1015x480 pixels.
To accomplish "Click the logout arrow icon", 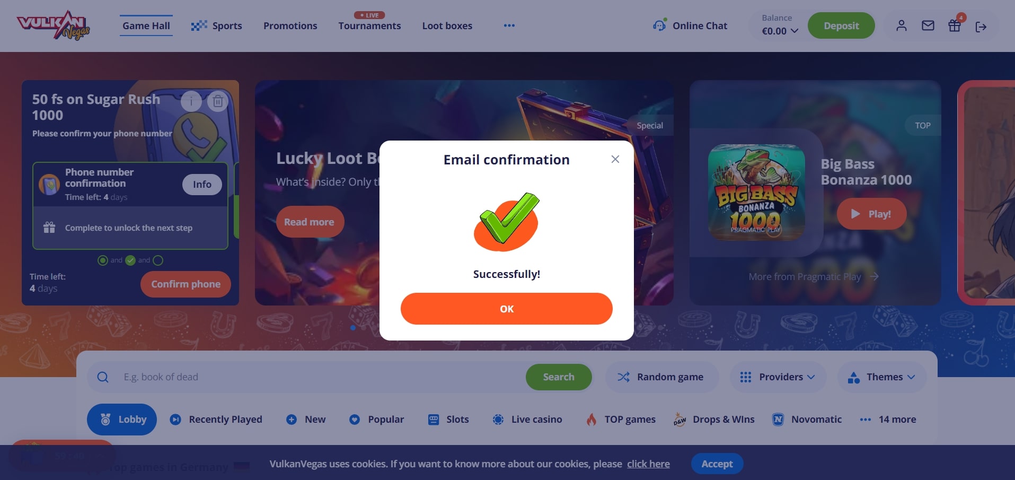I will pos(981,27).
